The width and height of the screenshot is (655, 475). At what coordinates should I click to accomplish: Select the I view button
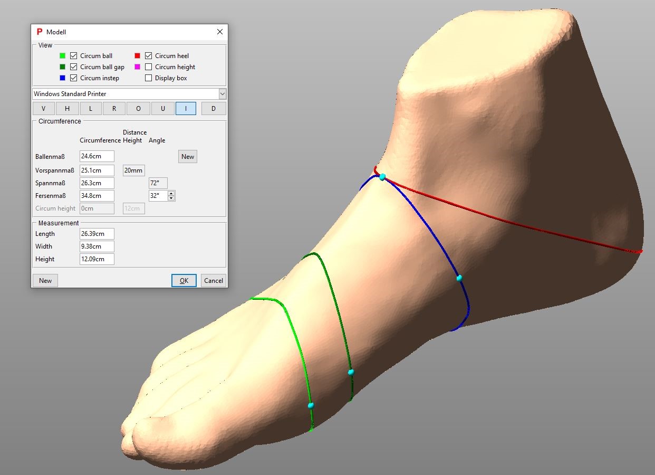[186, 108]
